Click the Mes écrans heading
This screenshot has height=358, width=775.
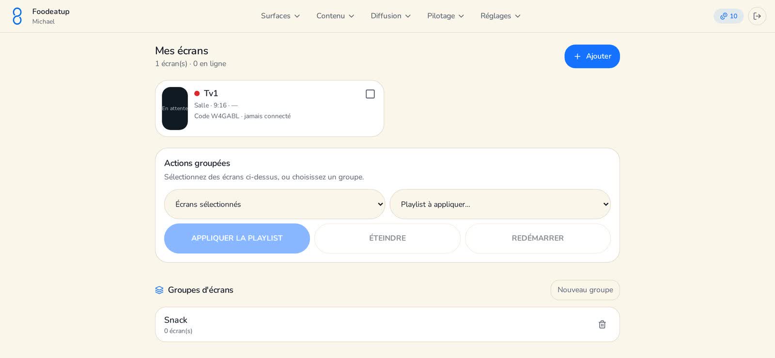182,51
